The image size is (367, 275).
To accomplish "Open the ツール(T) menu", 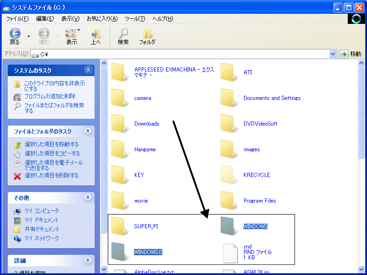I will click(x=135, y=19).
